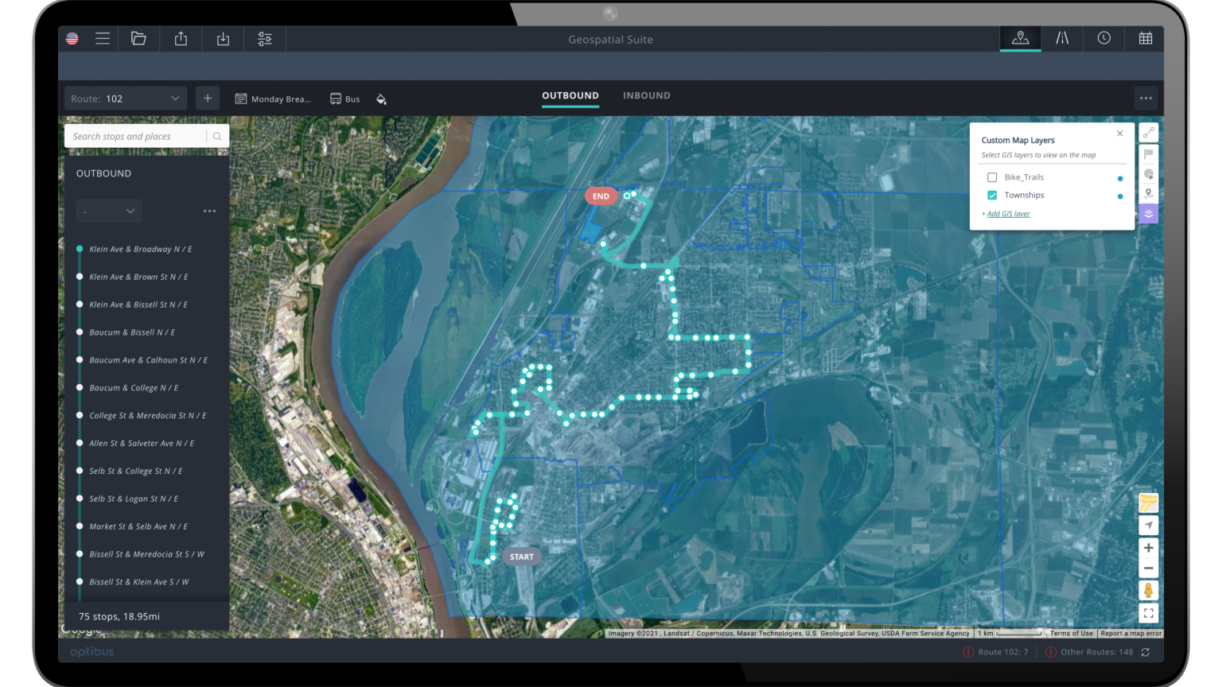This screenshot has height=687, width=1222.
Task: Open the flag annotation tool
Action: point(1148,153)
